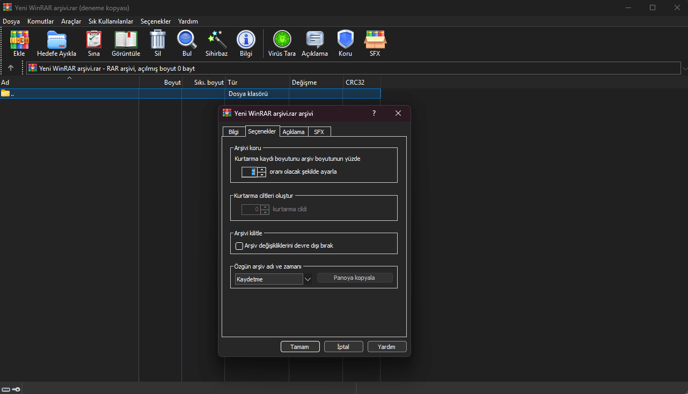Switch to the Bilgi tab
Screen dimensions: 688x394
(x=233, y=132)
